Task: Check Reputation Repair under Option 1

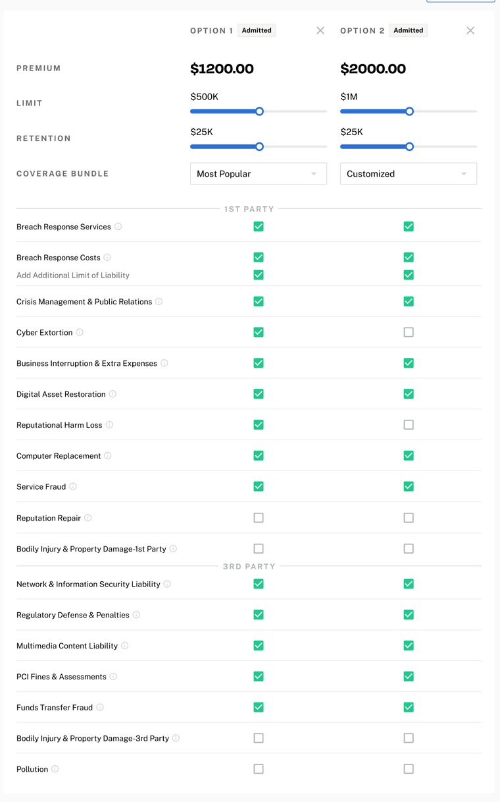Action: tap(259, 518)
